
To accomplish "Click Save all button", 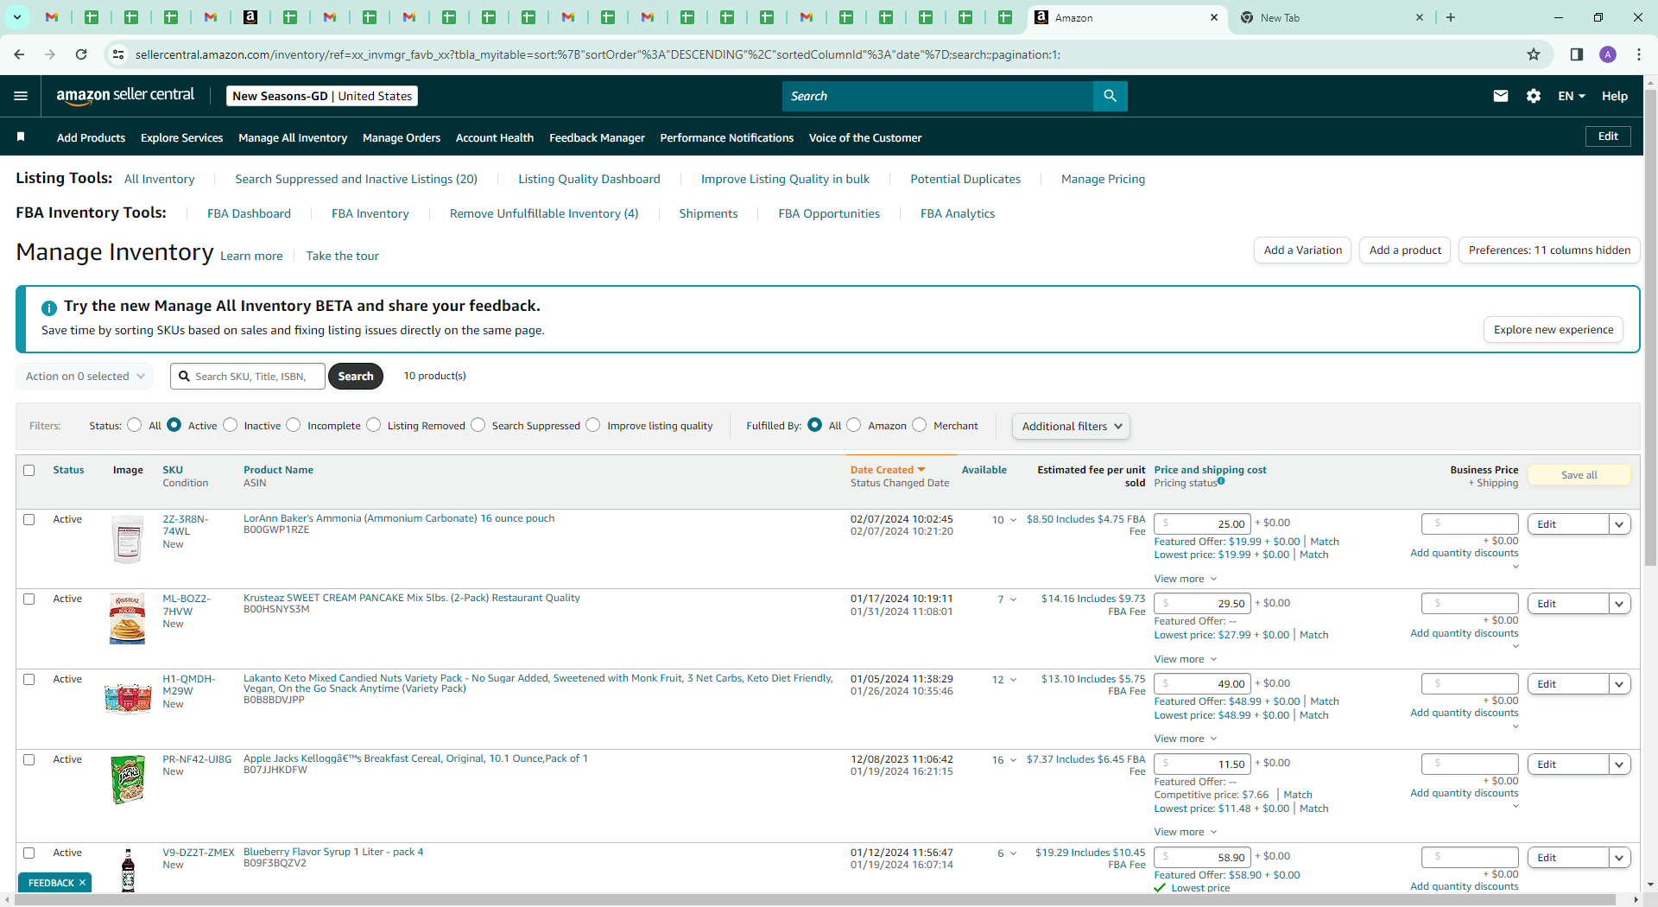I will (1579, 475).
